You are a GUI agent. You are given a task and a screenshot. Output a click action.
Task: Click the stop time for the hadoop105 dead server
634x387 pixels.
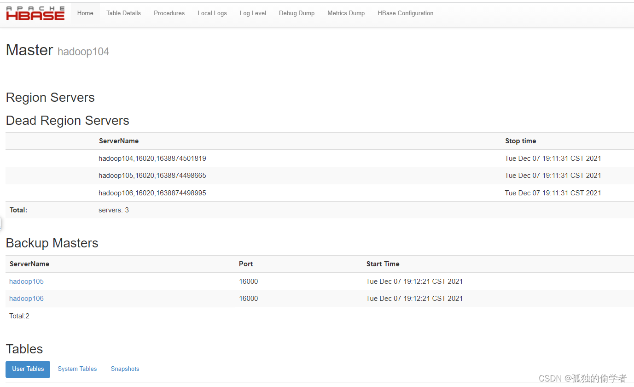click(x=553, y=176)
